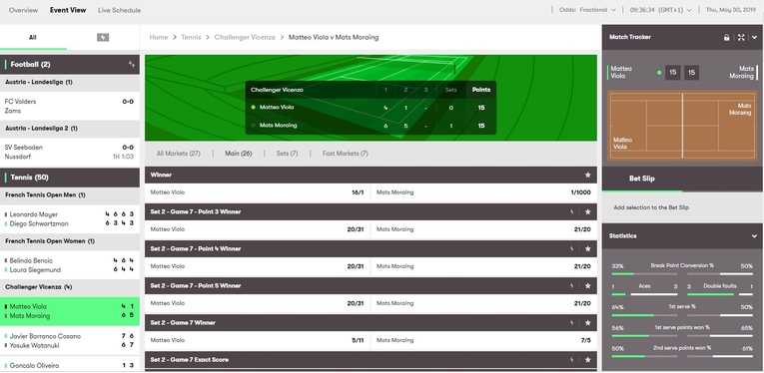Click lightning icon on Point 3 Winner
Viewport: 764px width, 373px height.
(572, 212)
